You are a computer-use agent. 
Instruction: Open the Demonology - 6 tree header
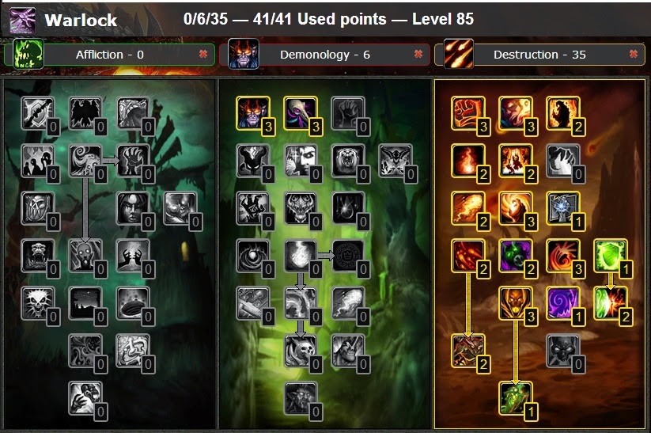pos(324,55)
